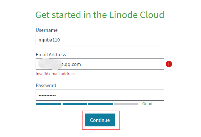201x137 pixels.
Task: Click the third password strength bar segment
Action: click(x=100, y=104)
